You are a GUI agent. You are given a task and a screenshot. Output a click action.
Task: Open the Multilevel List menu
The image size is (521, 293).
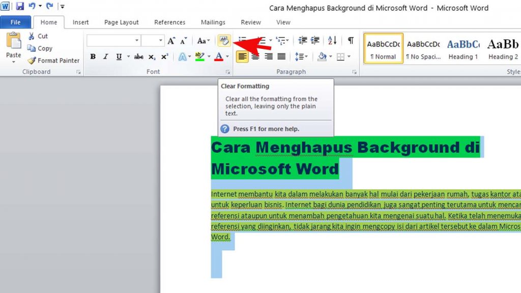tap(282, 41)
